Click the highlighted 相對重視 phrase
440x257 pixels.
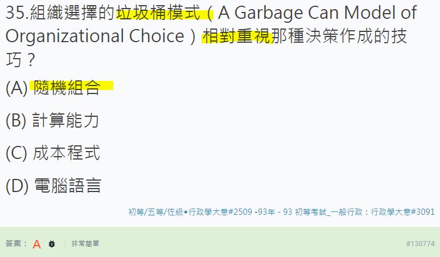click(x=236, y=36)
